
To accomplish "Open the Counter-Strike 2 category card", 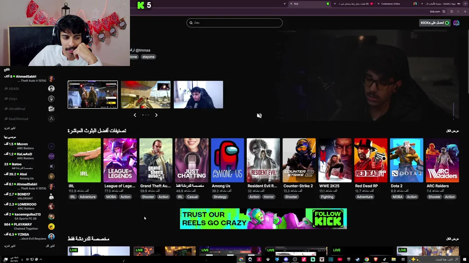I will click(x=299, y=160).
